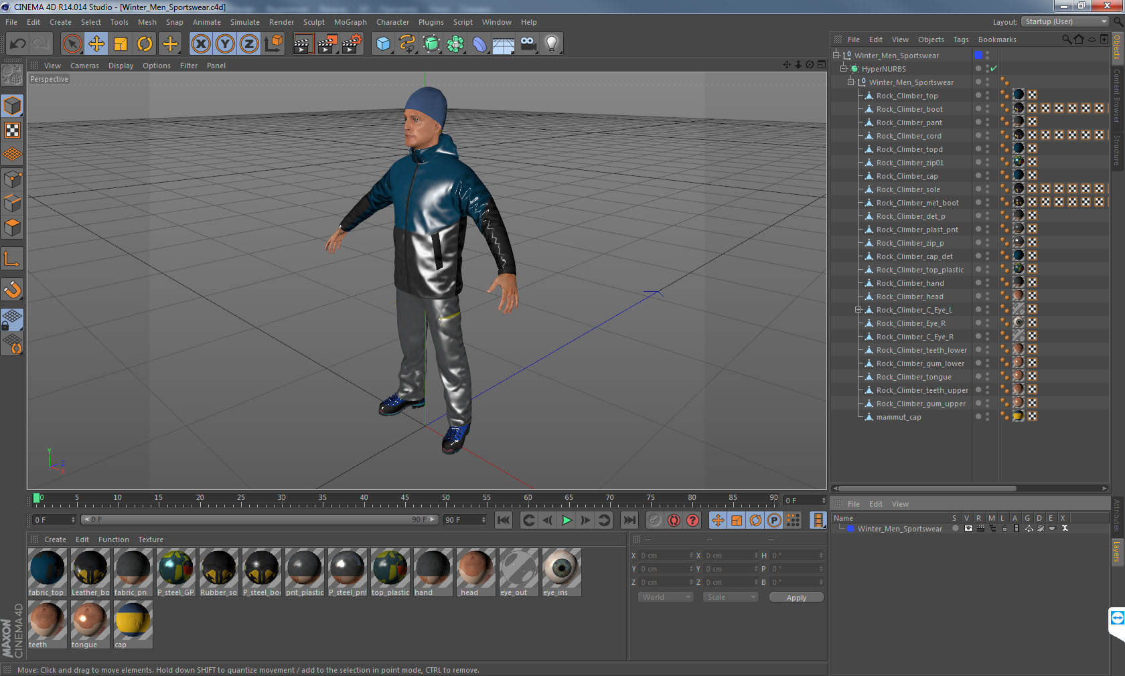Activate the Scale tool
1125x676 pixels.
point(121,44)
